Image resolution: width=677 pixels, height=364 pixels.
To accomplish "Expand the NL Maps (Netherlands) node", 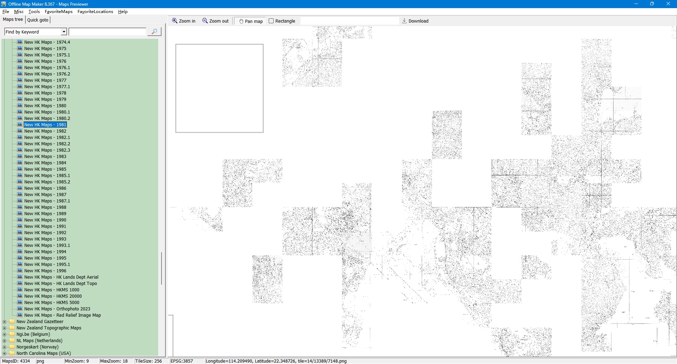I will click(5, 341).
